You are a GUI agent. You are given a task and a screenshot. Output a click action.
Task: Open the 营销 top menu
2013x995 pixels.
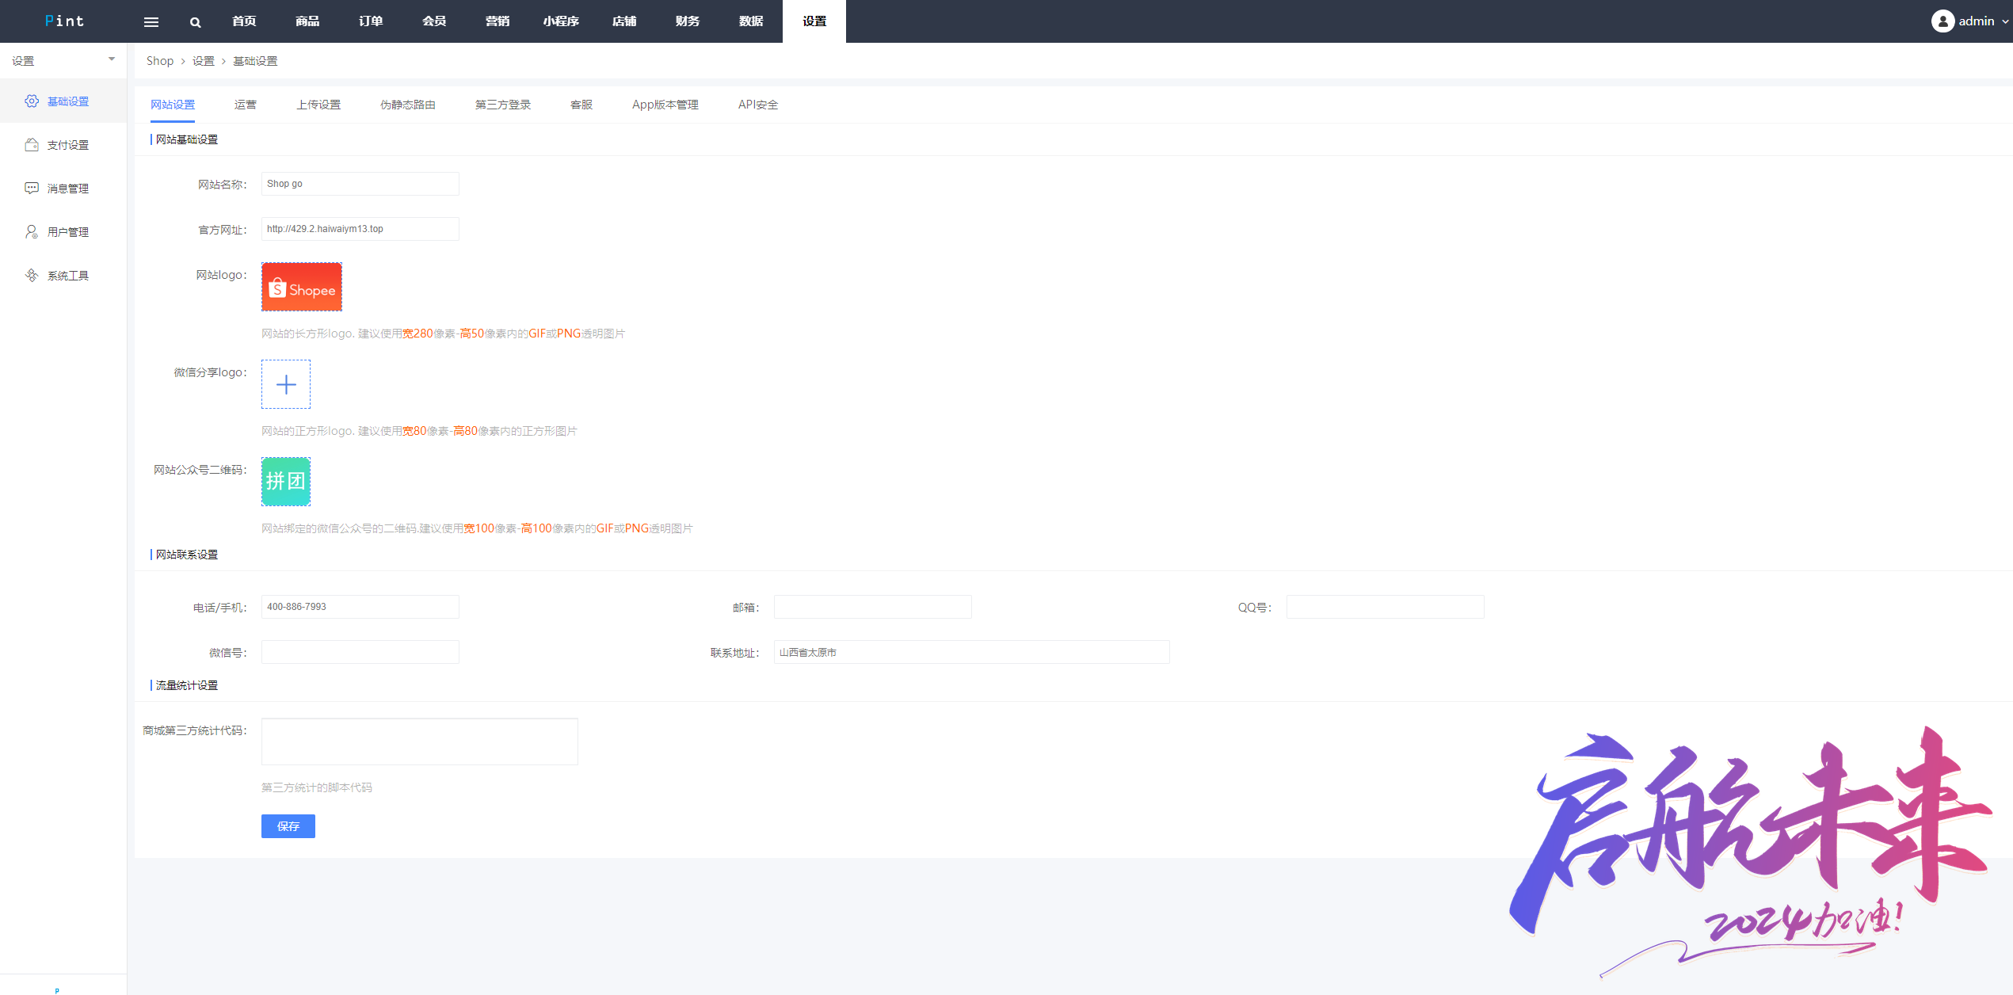[498, 21]
